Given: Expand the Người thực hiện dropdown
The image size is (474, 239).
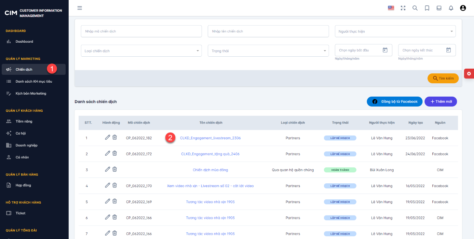Looking at the screenshot, I should 395,31.
